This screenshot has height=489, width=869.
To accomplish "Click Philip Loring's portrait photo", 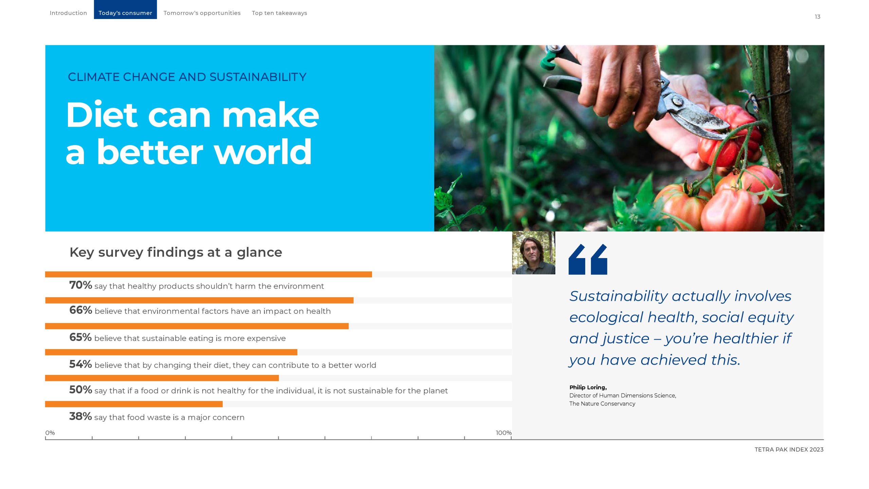I will (x=534, y=253).
